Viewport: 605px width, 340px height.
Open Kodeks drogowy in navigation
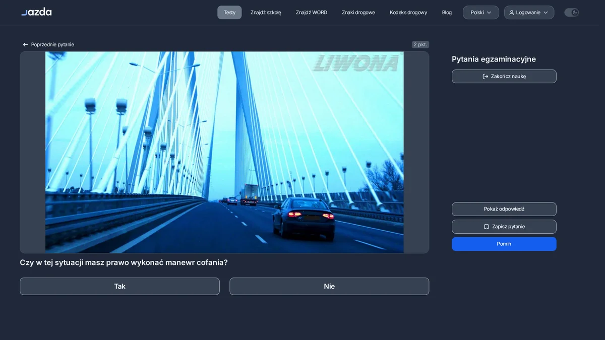408,13
